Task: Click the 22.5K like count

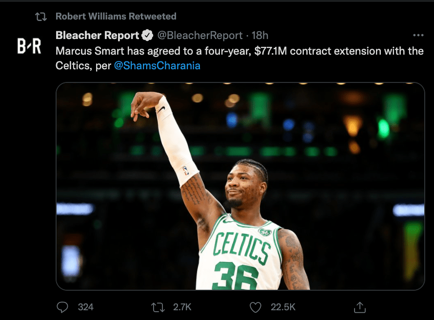Action: tap(283, 307)
